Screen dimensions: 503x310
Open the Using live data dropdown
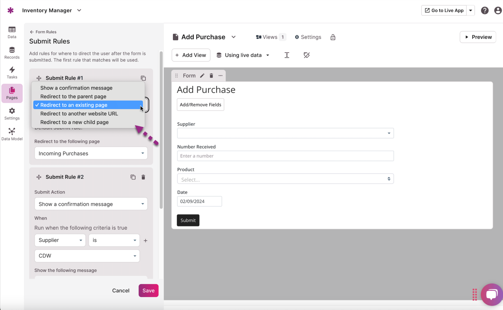243,55
